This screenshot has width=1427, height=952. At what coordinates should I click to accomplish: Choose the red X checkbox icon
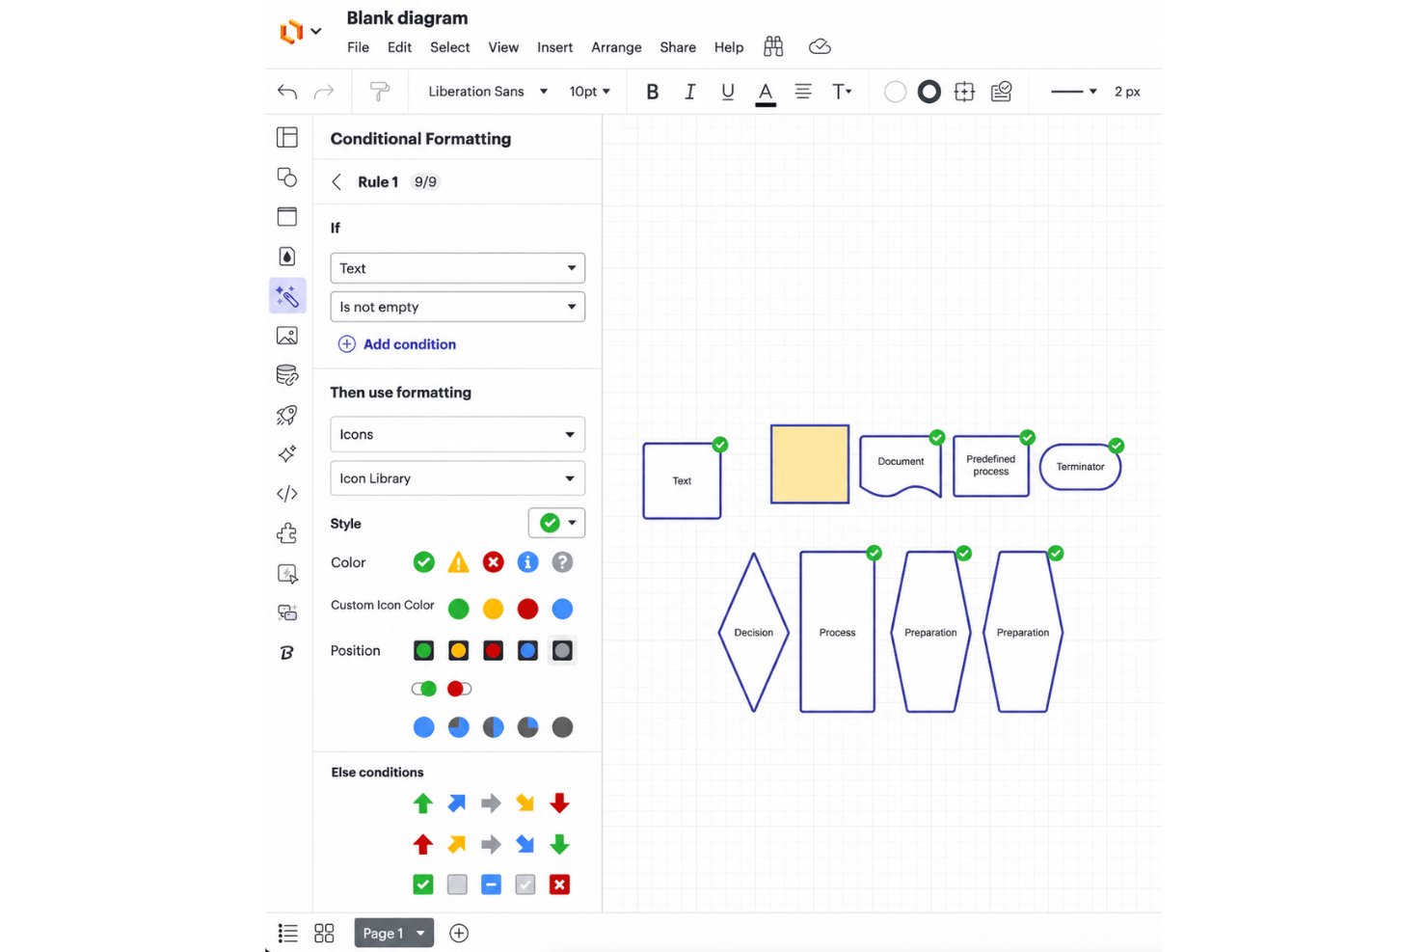click(x=559, y=884)
